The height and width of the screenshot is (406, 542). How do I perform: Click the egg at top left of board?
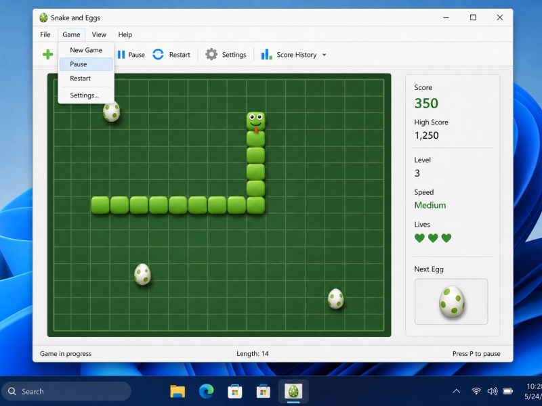click(x=111, y=111)
